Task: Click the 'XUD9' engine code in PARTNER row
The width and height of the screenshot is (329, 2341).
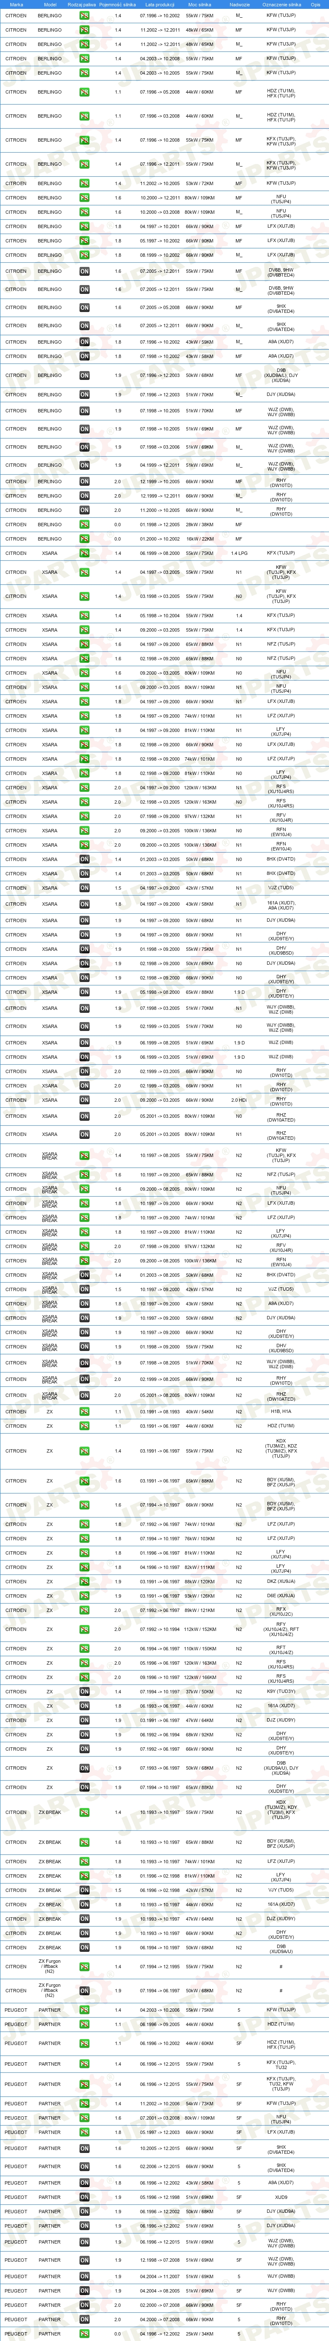Action: [281, 2196]
